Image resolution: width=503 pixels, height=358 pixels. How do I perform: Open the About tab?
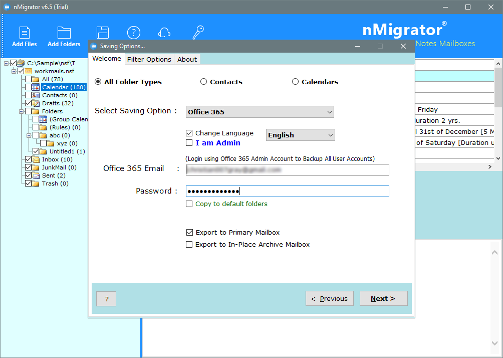coord(187,59)
